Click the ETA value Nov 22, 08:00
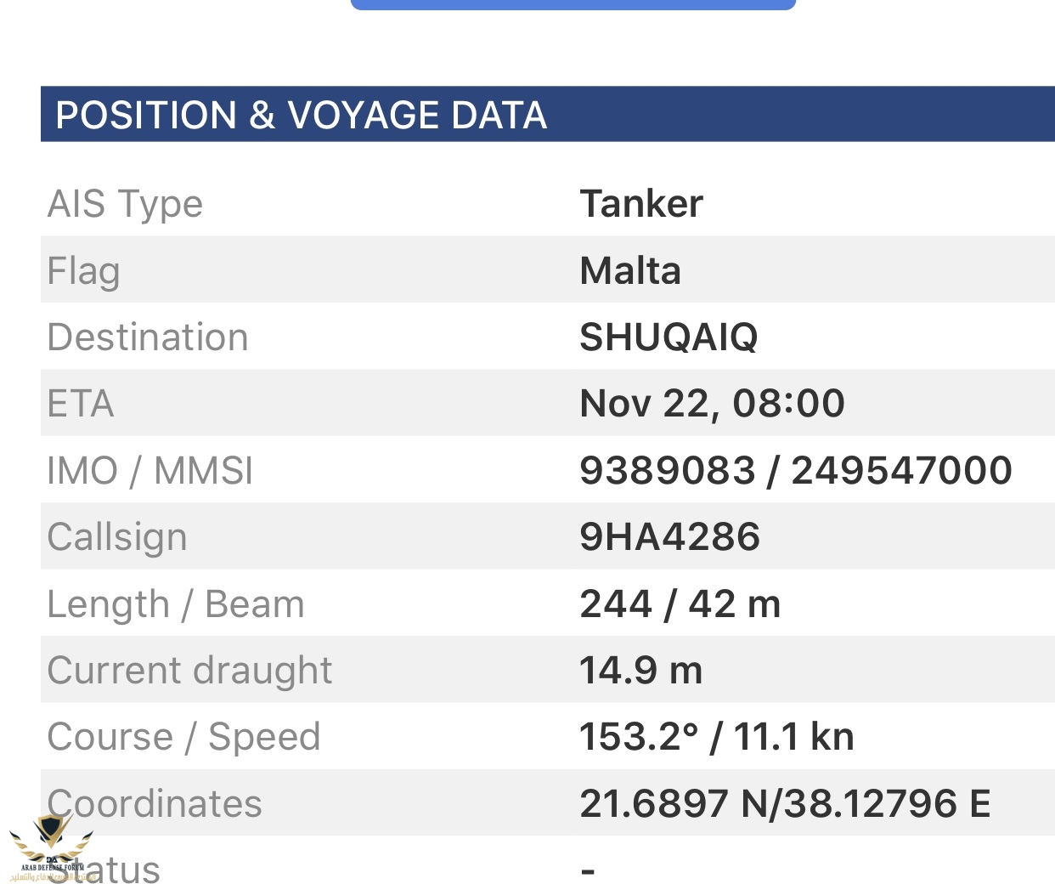Screen dimensions: 1055x884 coord(712,404)
